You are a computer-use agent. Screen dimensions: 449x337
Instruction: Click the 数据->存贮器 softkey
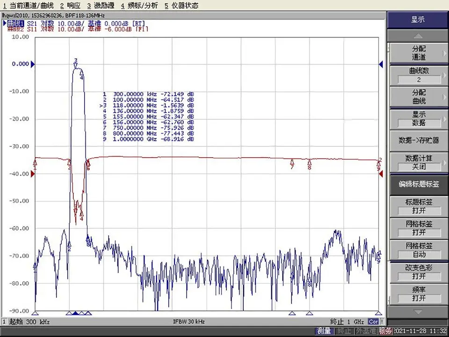click(x=418, y=140)
